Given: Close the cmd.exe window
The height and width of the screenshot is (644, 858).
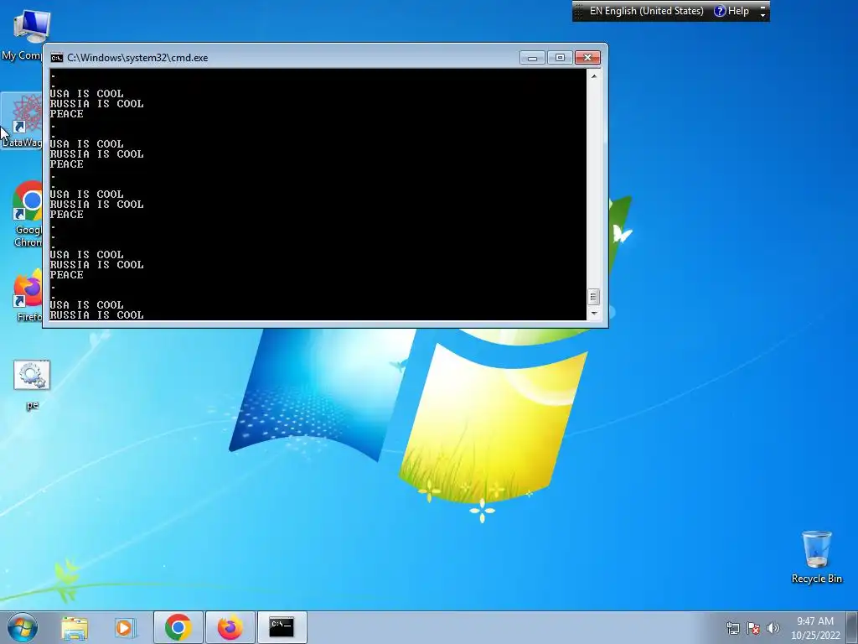Looking at the screenshot, I should point(587,58).
